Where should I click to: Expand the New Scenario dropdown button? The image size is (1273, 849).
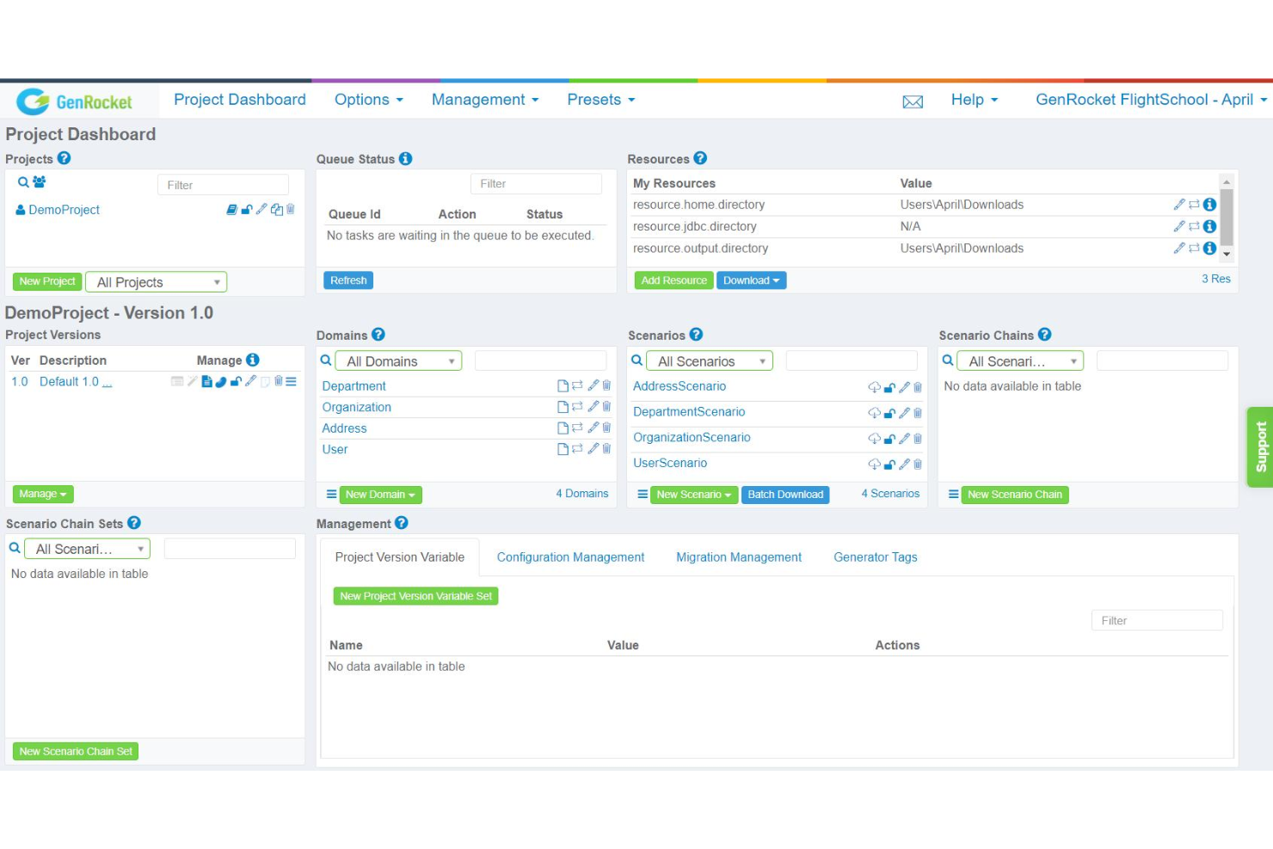[x=694, y=495]
